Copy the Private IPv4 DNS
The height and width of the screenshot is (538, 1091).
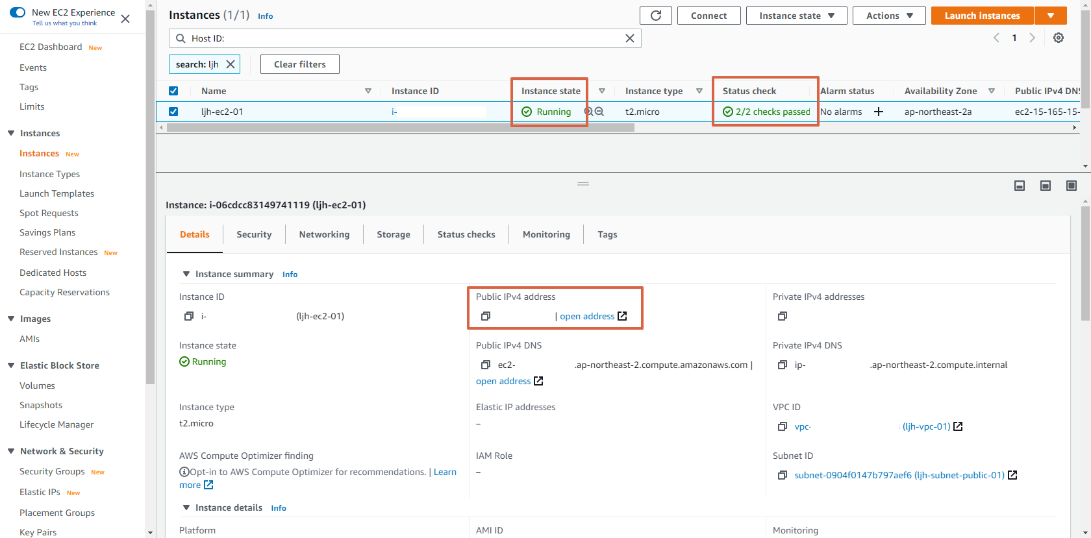(x=783, y=365)
